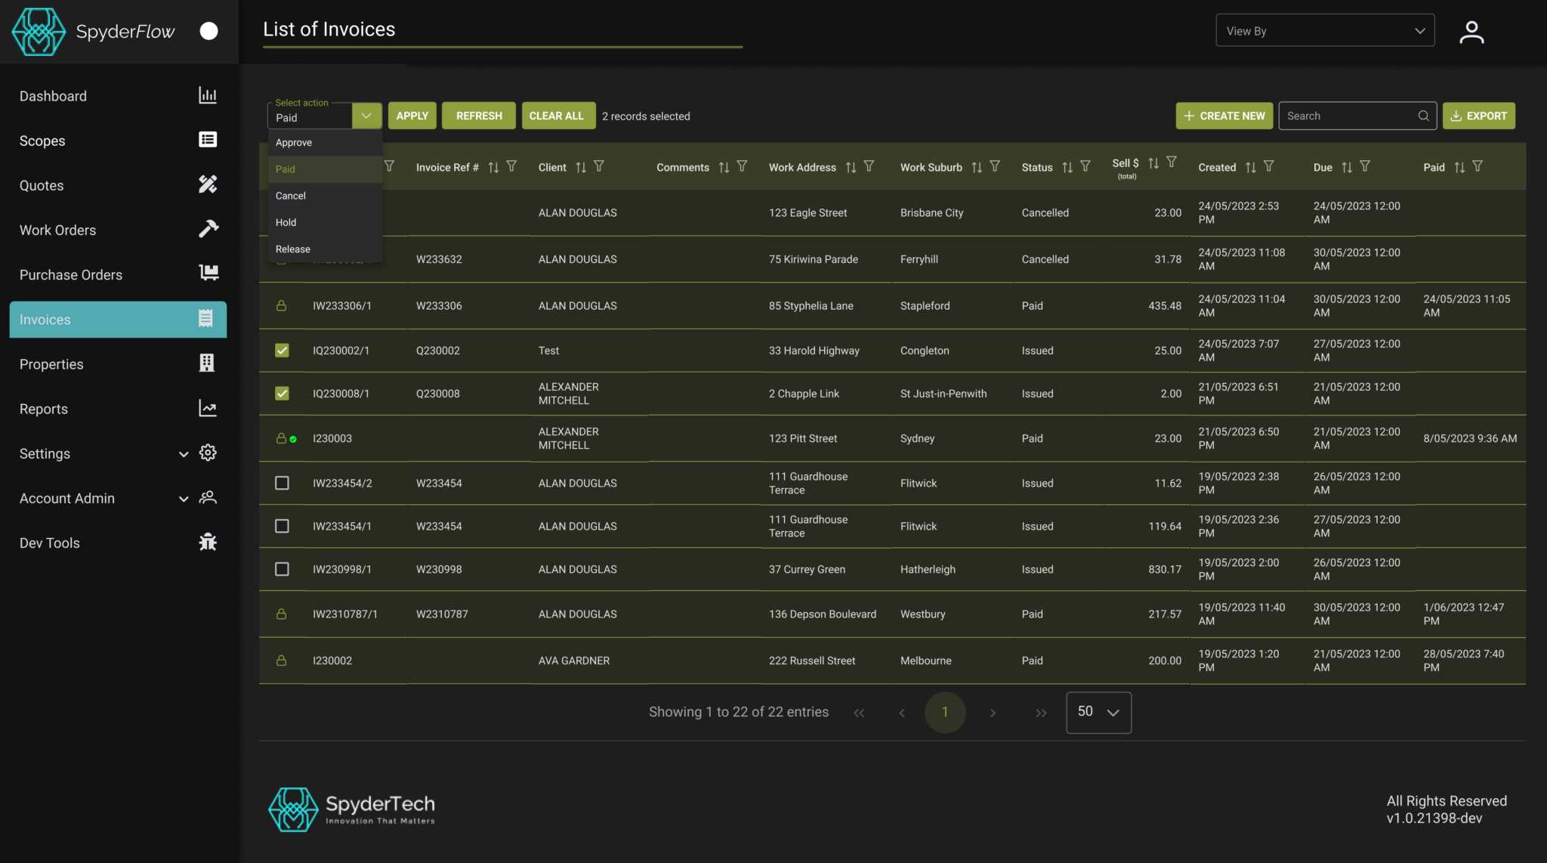Change page size using the 50 dropdown
Image resolution: width=1547 pixels, height=863 pixels.
[x=1098, y=712]
